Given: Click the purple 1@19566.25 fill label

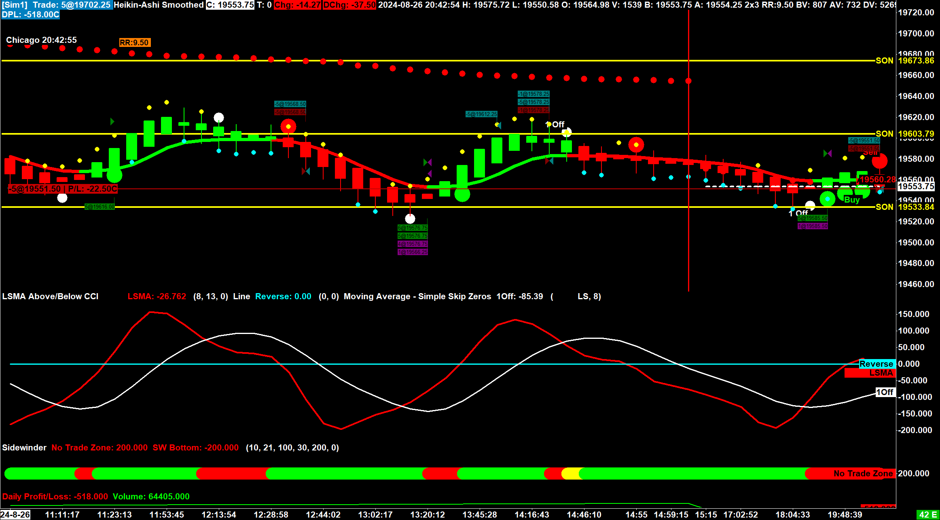Looking at the screenshot, I should click(x=412, y=252).
